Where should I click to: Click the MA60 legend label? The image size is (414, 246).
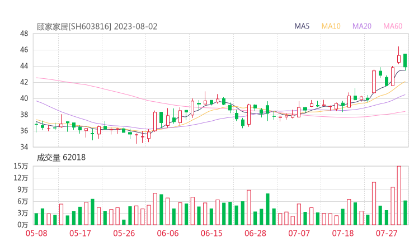coord(393,26)
